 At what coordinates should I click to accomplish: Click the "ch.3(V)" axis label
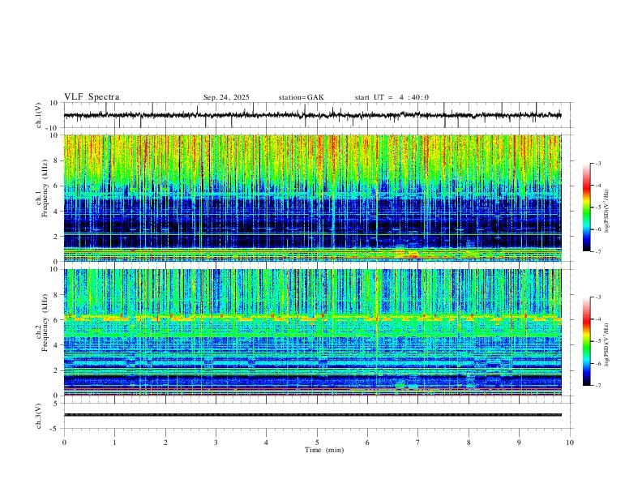point(39,417)
